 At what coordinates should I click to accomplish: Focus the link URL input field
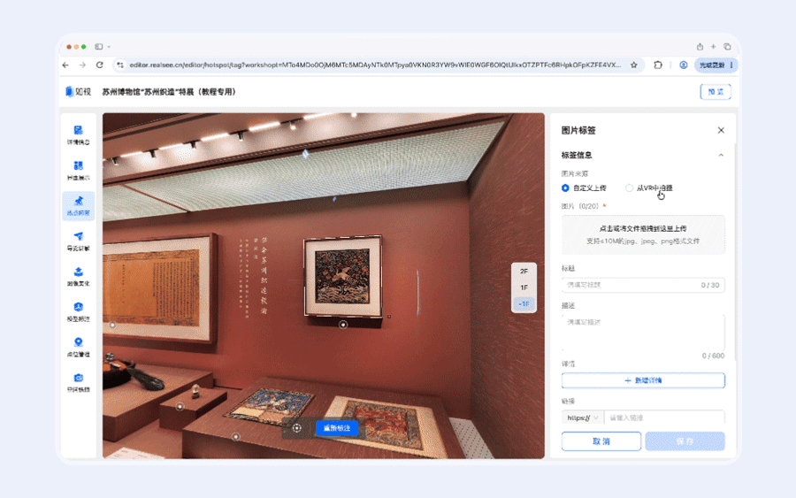coord(664,418)
